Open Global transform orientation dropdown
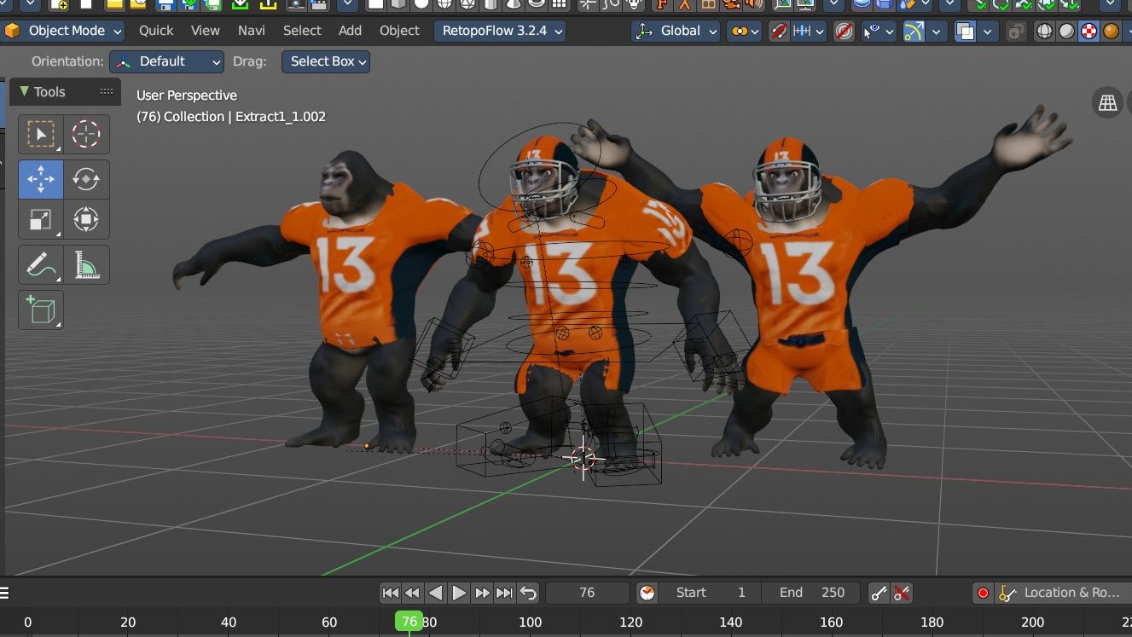The image size is (1132, 637). point(676,32)
